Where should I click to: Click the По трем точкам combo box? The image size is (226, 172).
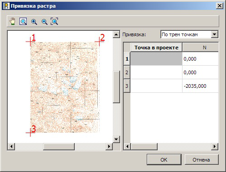189,34
